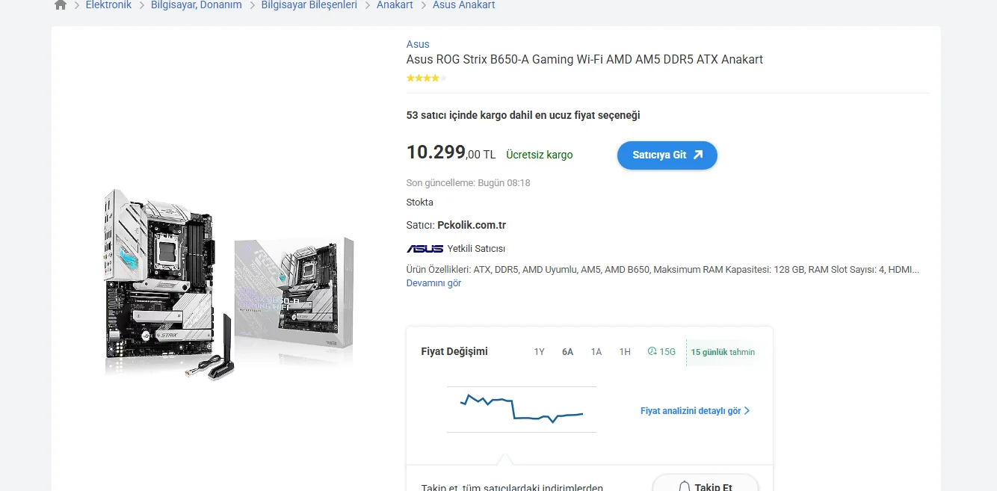Select the 1Y price history tab
This screenshot has width=997, height=491.
[539, 352]
